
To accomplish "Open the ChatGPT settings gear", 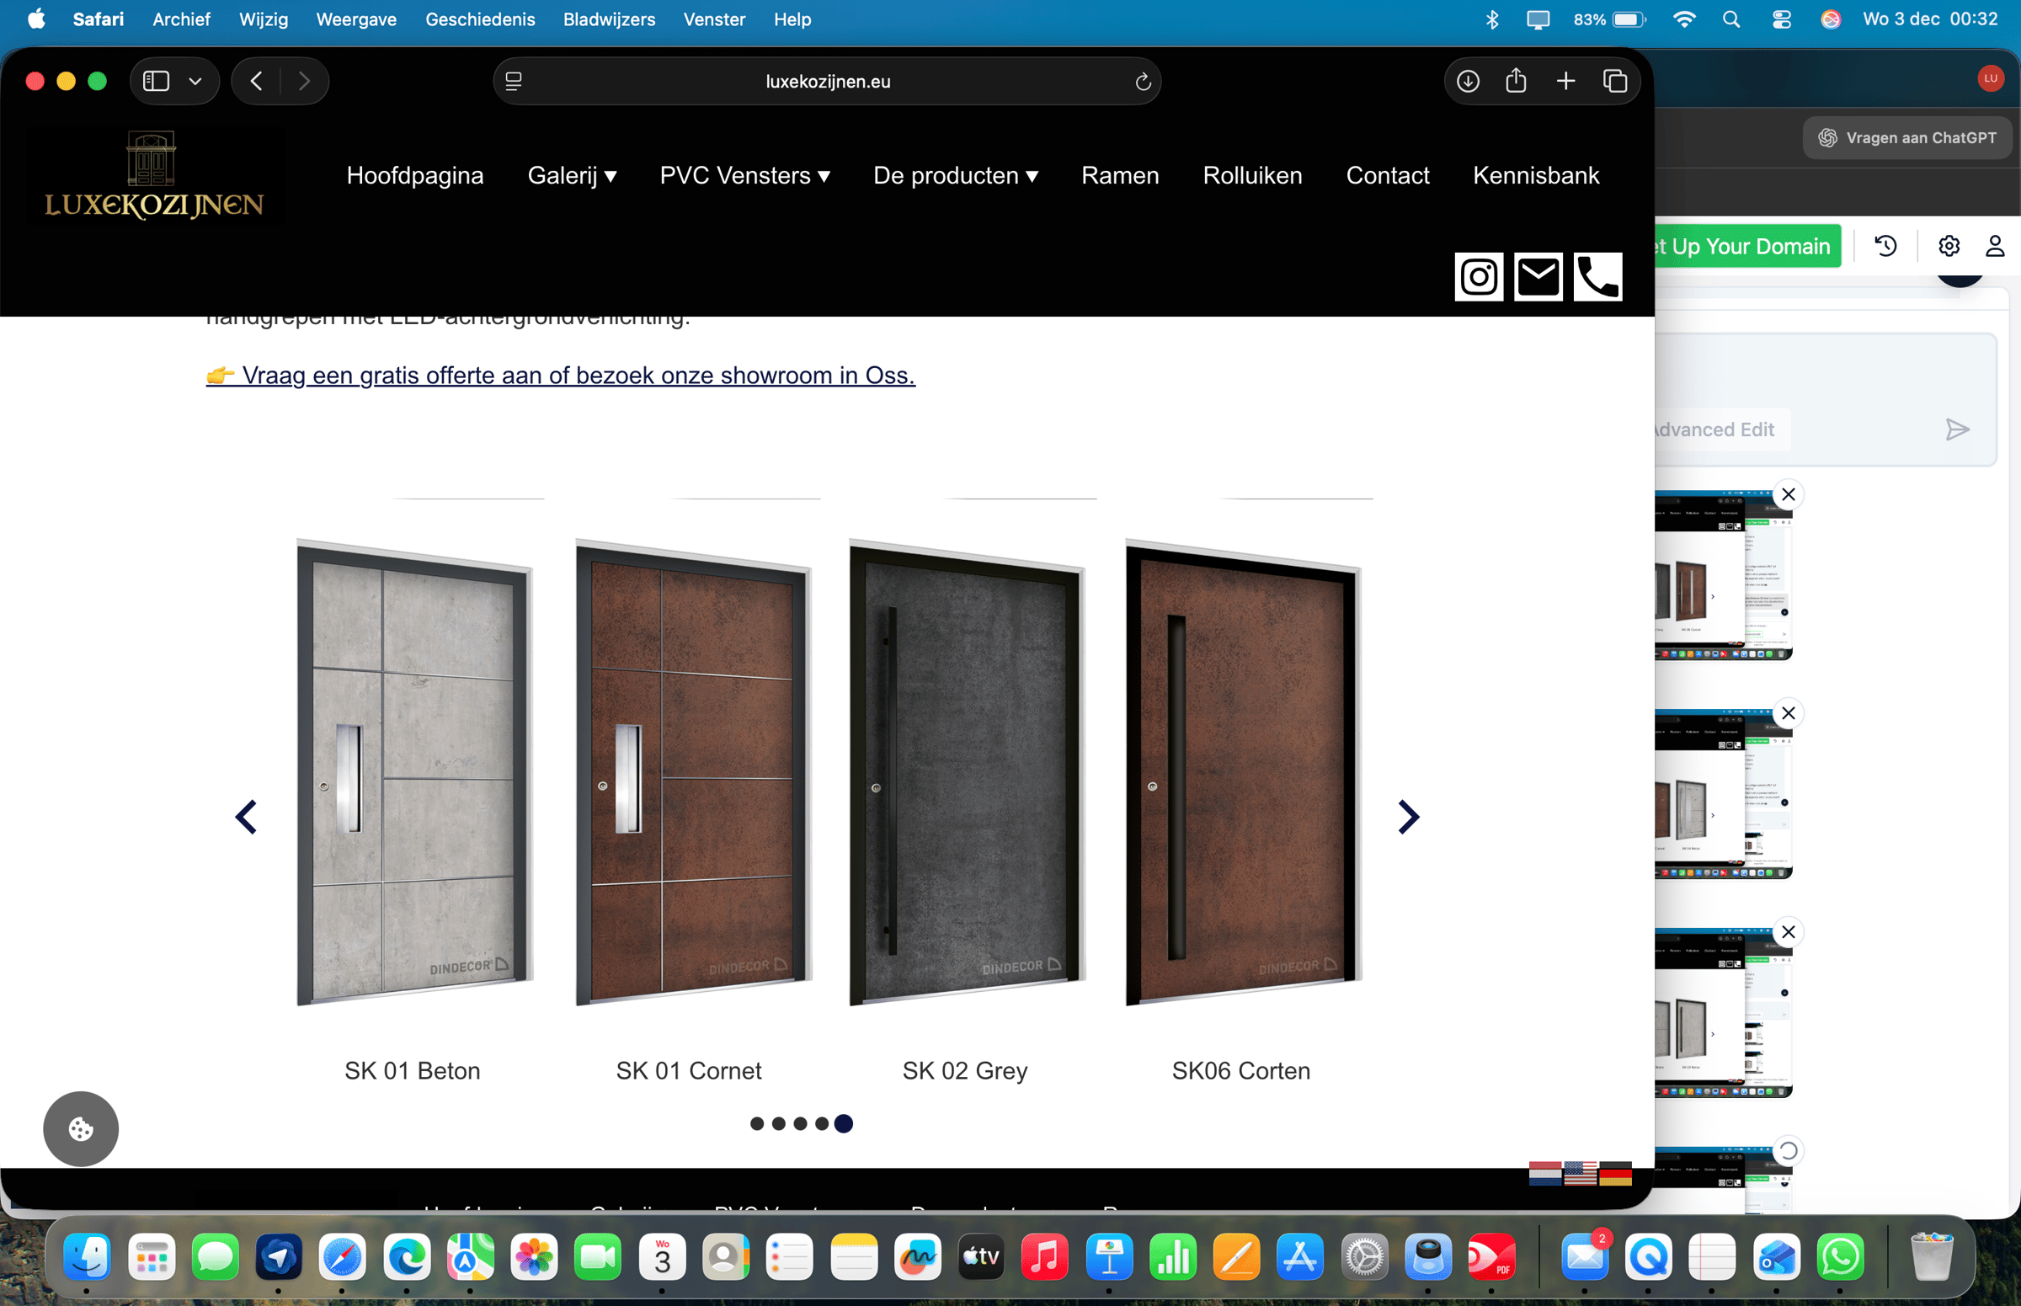I will (x=1948, y=245).
